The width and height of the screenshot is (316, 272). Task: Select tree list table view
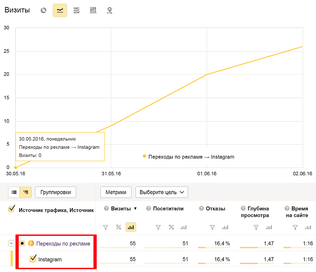pyautogui.click(x=26, y=192)
